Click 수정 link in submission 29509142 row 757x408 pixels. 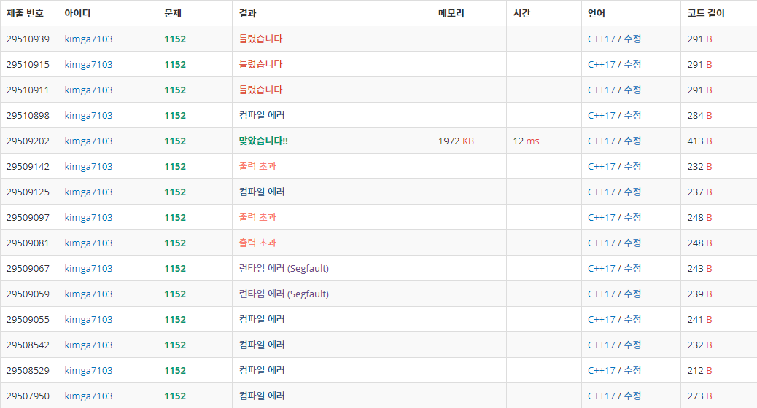point(632,167)
